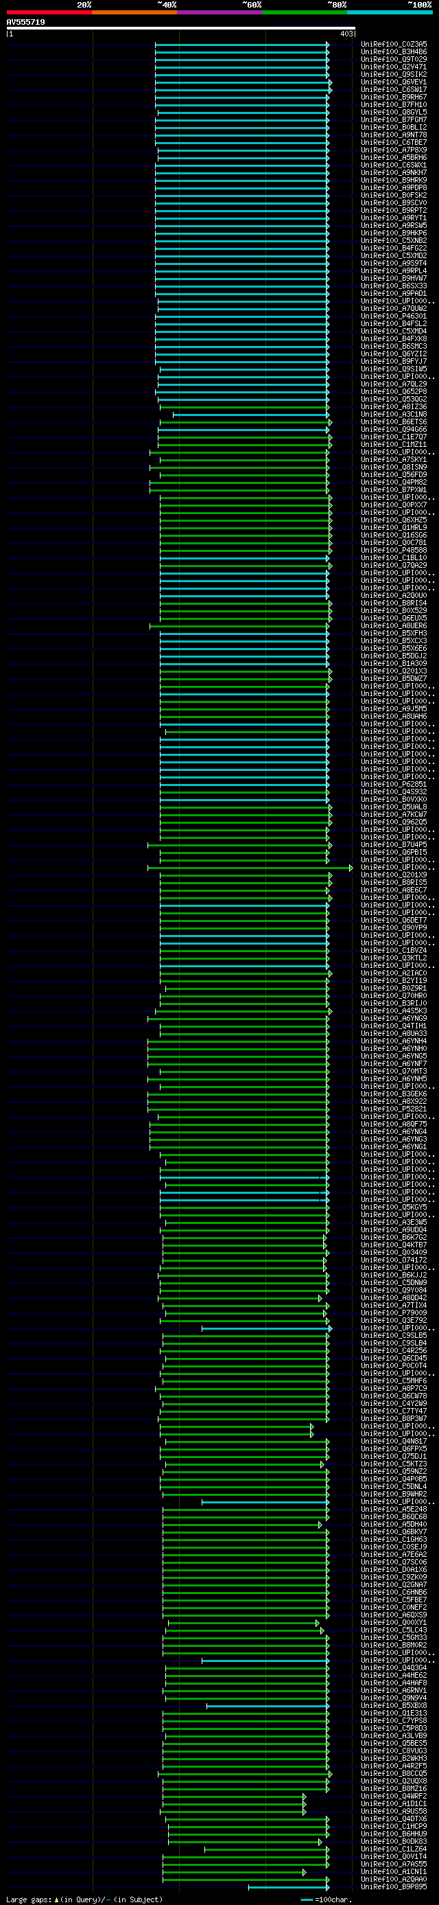Open hit UniRef100_B8RIS4

coord(394,603)
